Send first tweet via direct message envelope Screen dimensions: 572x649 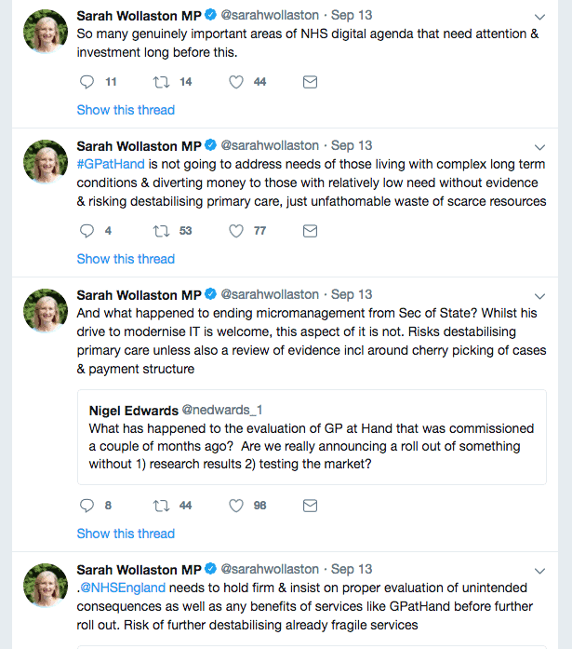311,82
